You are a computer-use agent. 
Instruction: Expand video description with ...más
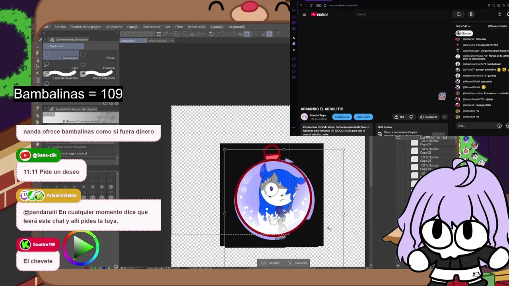point(326,135)
